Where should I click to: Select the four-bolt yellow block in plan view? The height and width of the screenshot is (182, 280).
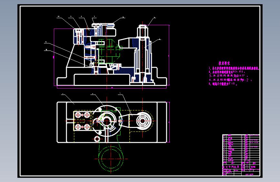click(82, 121)
